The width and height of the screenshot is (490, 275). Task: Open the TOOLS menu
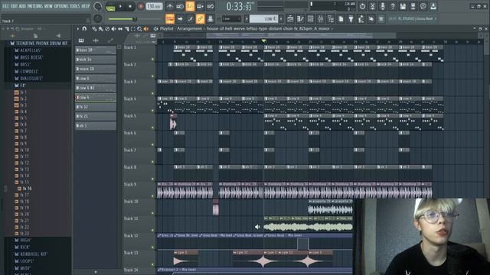click(x=75, y=6)
